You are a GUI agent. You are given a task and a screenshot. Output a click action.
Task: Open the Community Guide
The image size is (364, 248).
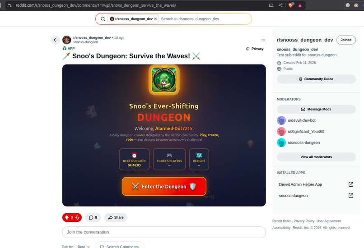click(x=316, y=79)
